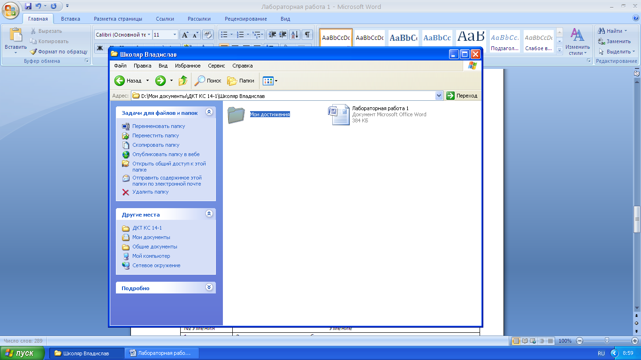Go up one folder level in Explorer
Image resolution: width=641 pixels, height=360 pixels.
click(x=183, y=81)
